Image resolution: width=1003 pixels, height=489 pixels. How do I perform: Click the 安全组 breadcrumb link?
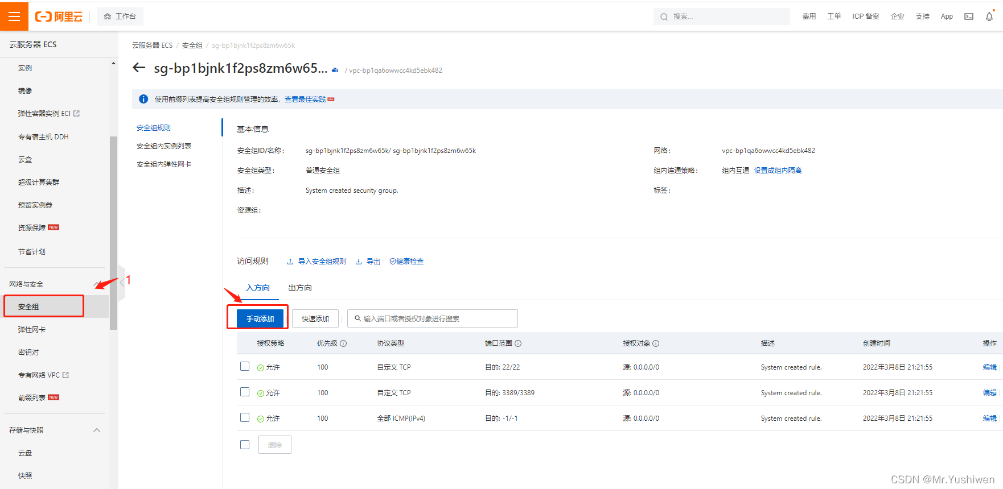point(192,45)
